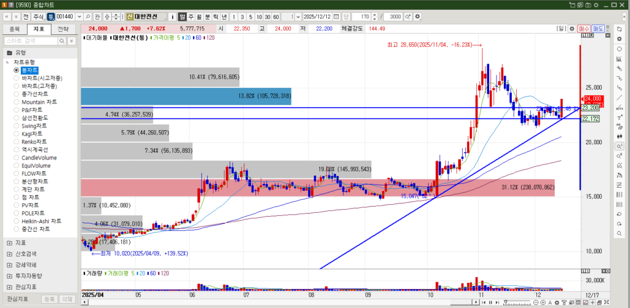The width and height of the screenshot is (630, 308).
Task: Click the smart search magnifier in left panel
Action: (62, 40)
